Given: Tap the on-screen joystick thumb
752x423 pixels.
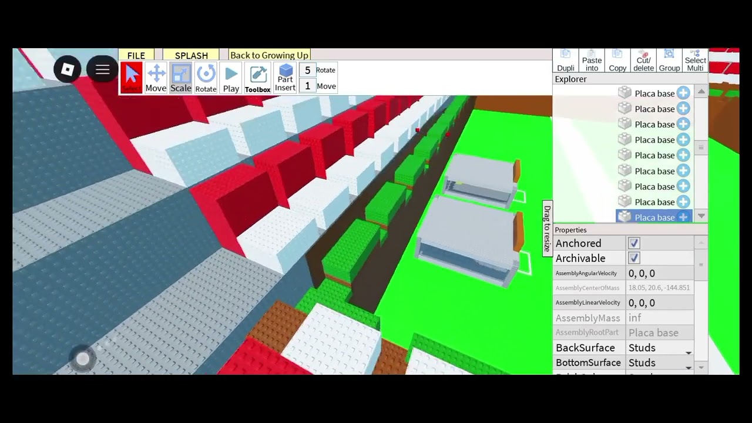Looking at the screenshot, I should pyautogui.click(x=82, y=359).
